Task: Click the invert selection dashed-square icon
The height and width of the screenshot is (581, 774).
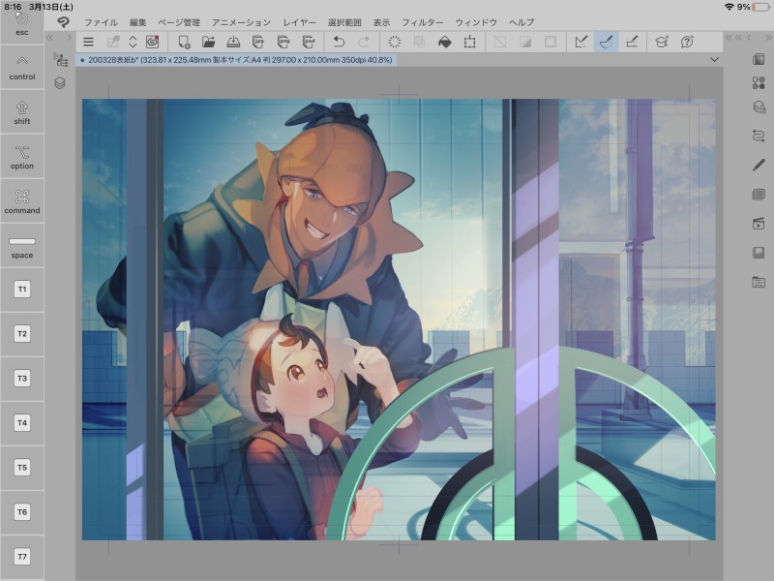Action: click(525, 42)
